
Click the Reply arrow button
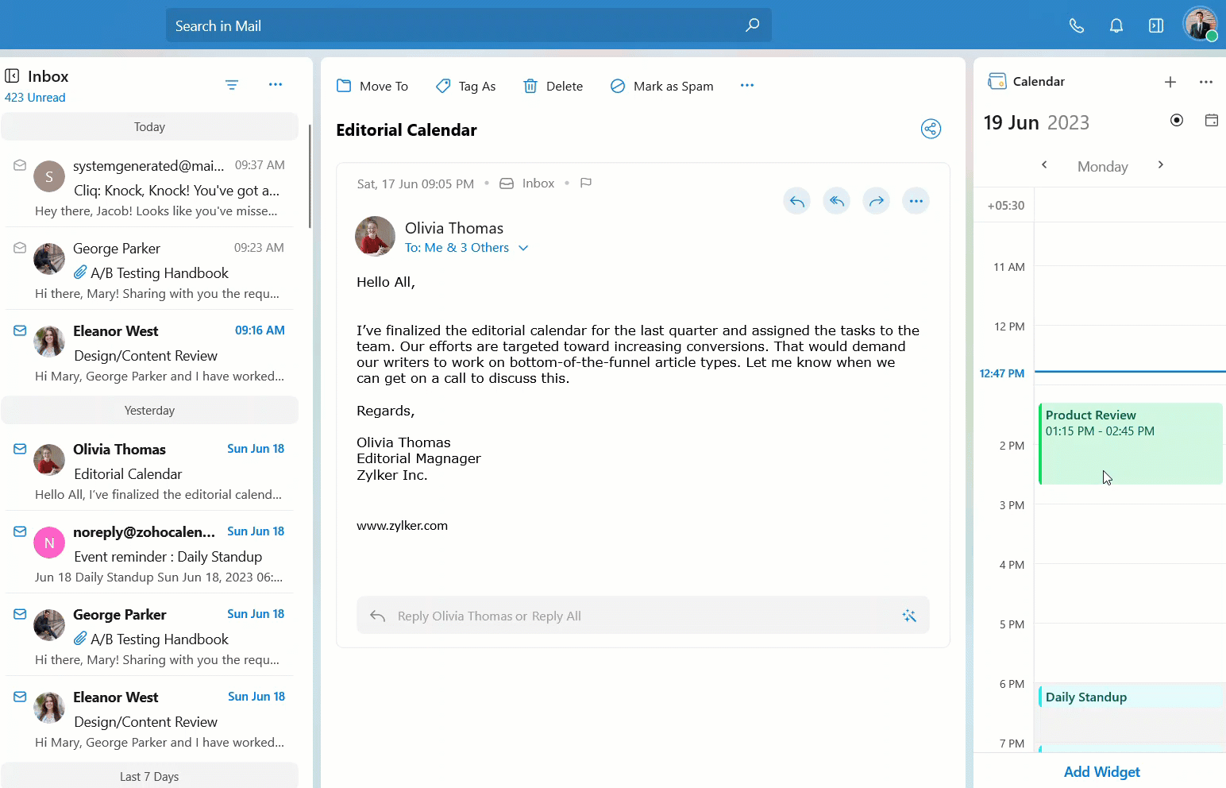pos(797,201)
